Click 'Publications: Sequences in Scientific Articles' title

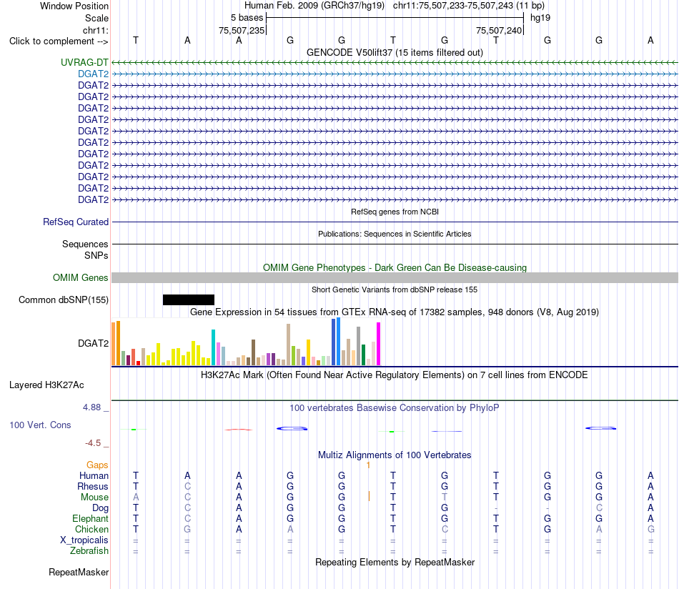395,234
